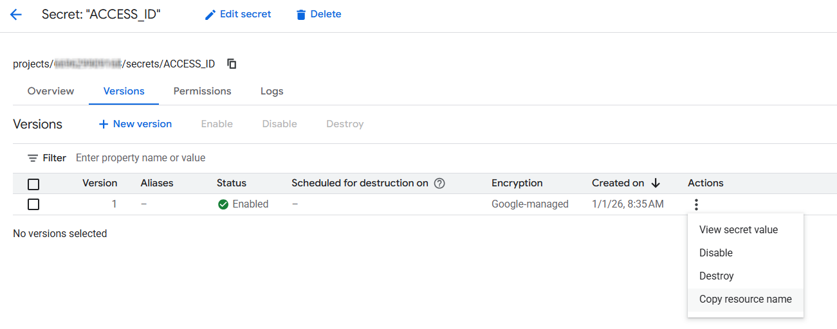
Task: Select Disable in the actions menu
Action: tap(715, 253)
